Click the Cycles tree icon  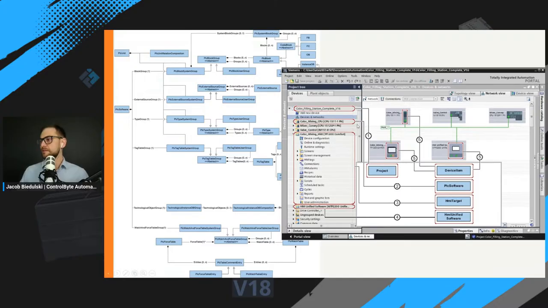tap(301, 190)
